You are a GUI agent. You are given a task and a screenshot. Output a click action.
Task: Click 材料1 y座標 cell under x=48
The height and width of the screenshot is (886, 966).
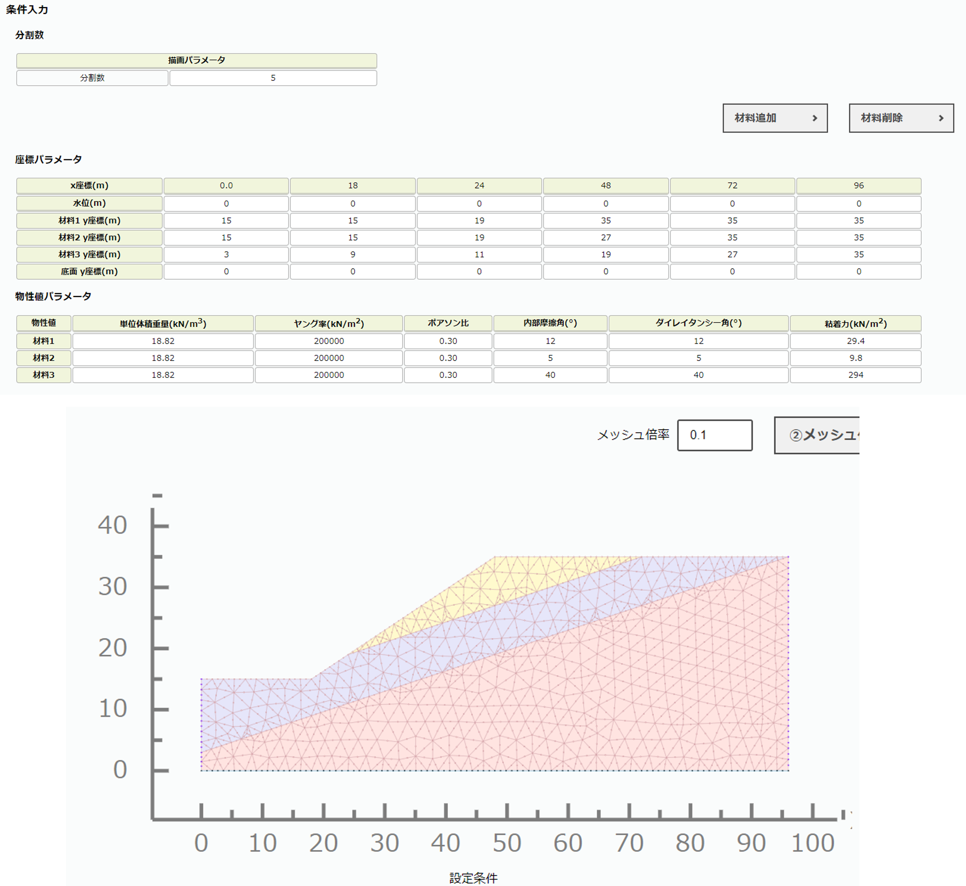click(x=606, y=221)
